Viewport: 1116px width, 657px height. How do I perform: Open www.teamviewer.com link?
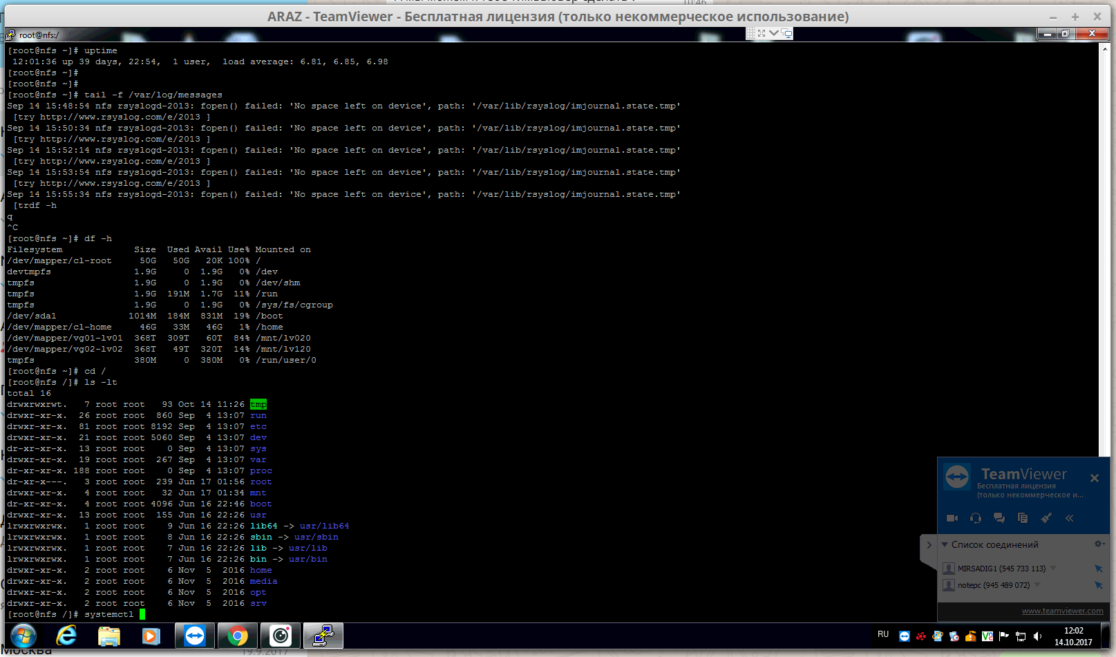tap(1063, 611)
